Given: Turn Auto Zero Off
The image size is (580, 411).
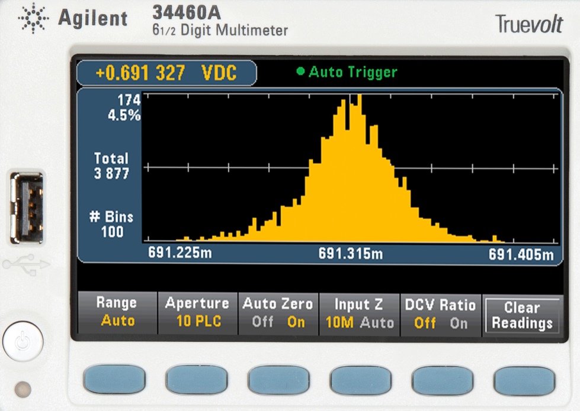Looking at the screenshot, I should pos(262,322).
